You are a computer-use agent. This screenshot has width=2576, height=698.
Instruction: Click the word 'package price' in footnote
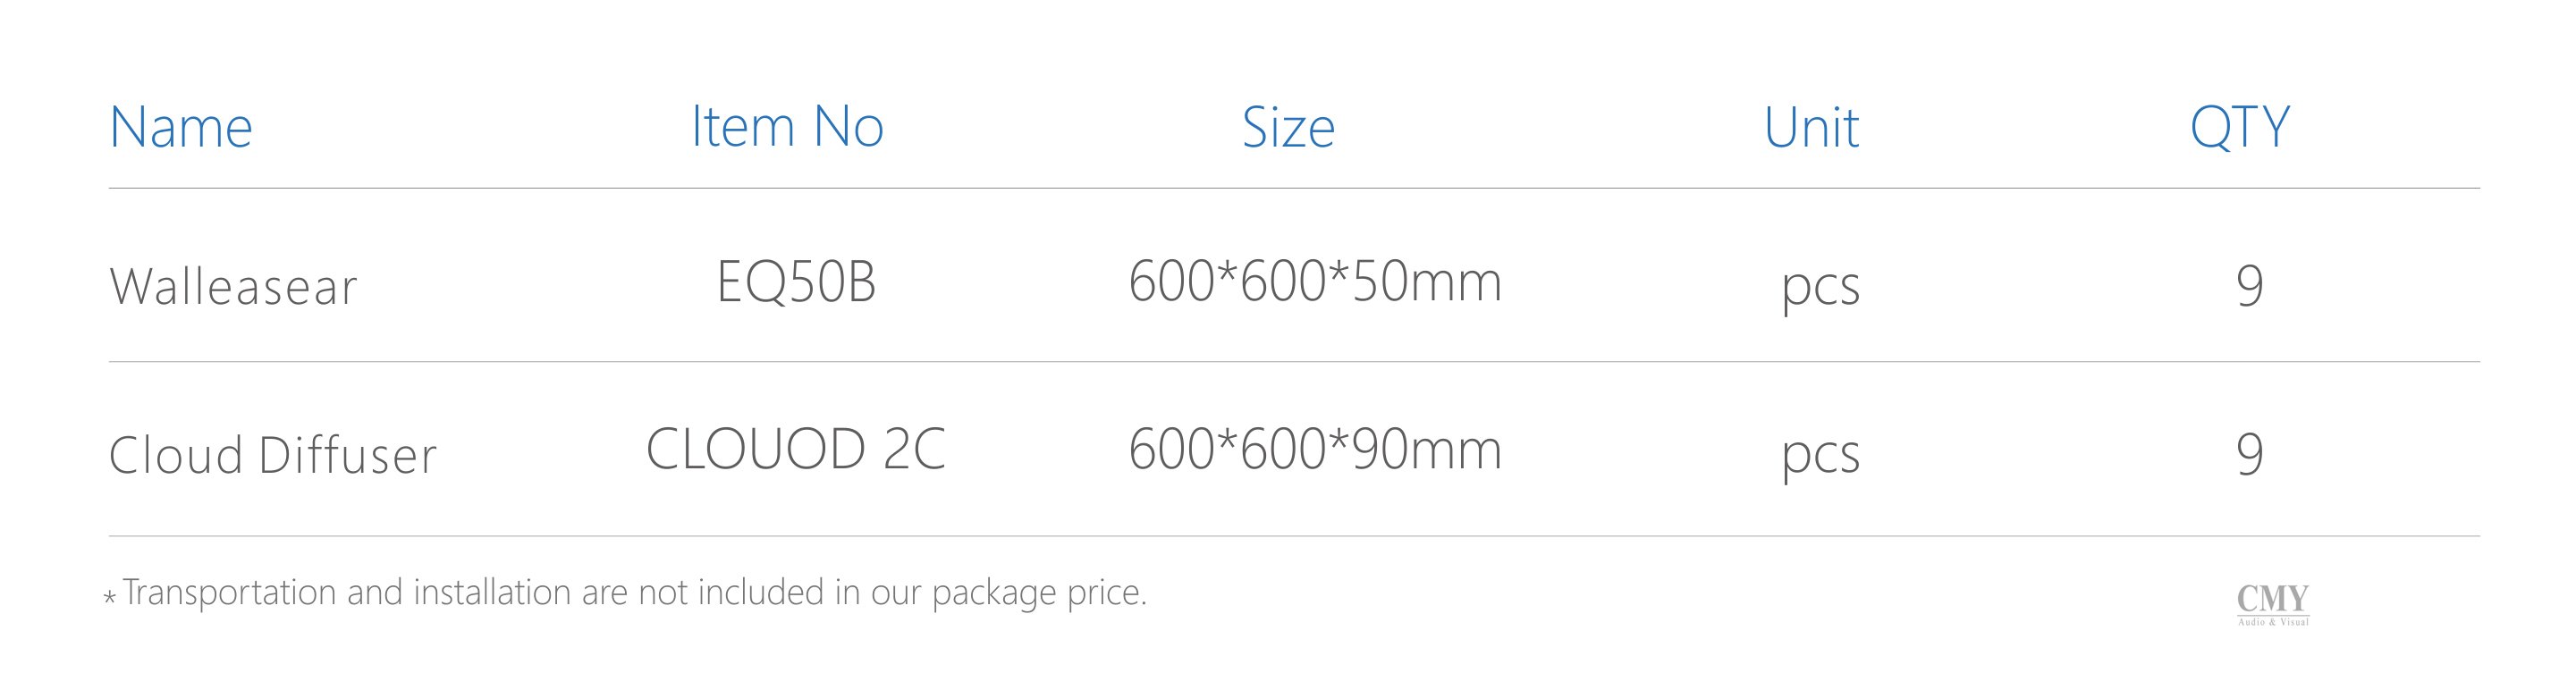(1040, 594)
